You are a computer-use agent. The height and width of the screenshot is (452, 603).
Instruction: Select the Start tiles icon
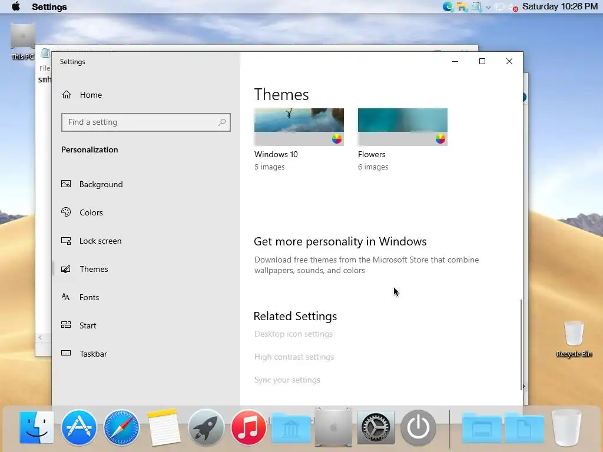66,325
